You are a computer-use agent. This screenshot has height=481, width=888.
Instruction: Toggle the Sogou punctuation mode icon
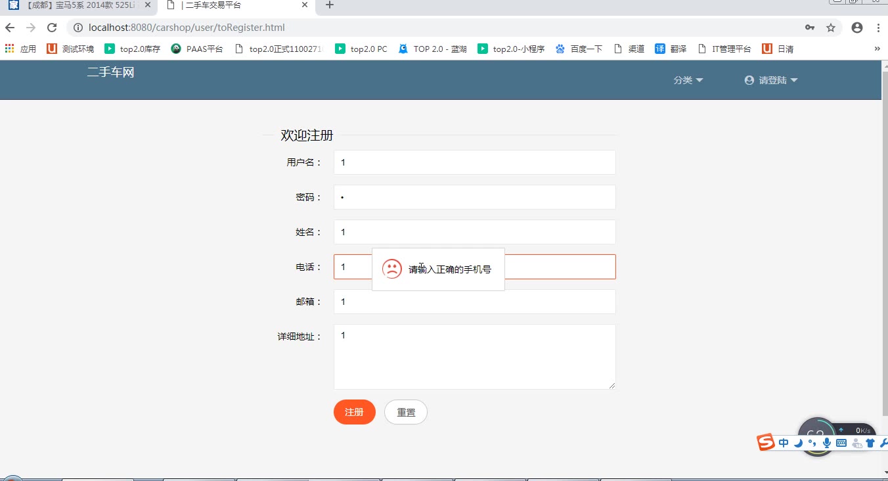[x=812, y=444]
